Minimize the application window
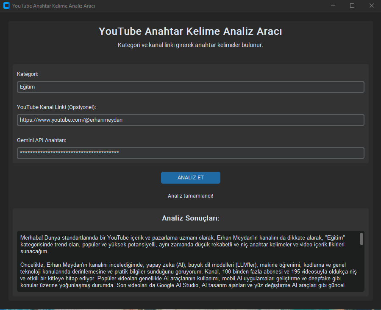381x310 pixels. point(333,6)
